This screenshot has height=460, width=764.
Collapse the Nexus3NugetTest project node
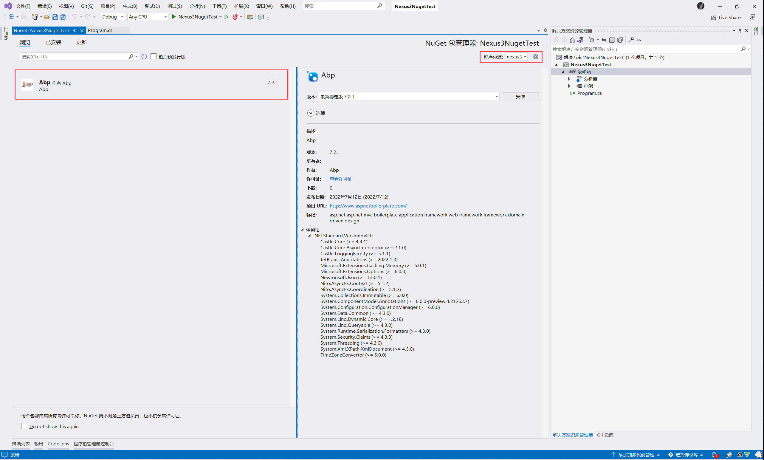coord(556,64)
